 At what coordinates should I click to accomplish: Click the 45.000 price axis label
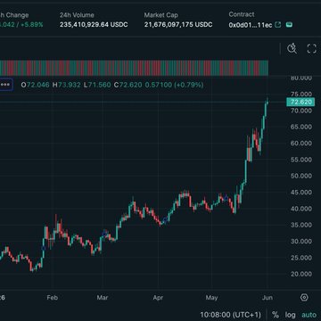pyautogui.click(x=301, y=193)
